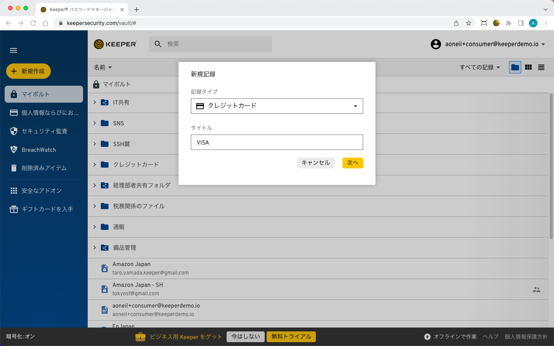Open the 名前 sort dropdown
Image resolution: width=554 pixels, height=346 pixels.
pyautogui.click(x=103, y=67)
